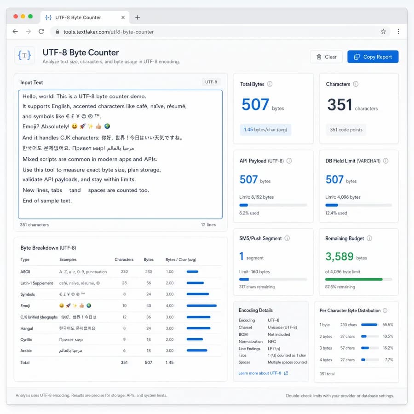Click the Characters info icon

[356, 84]
